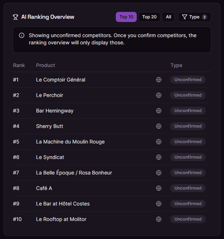The image size is (224, 239).
Task: Click Unconfirmed badge for Le Bar at Hôtel Costes
Action: 188,204
